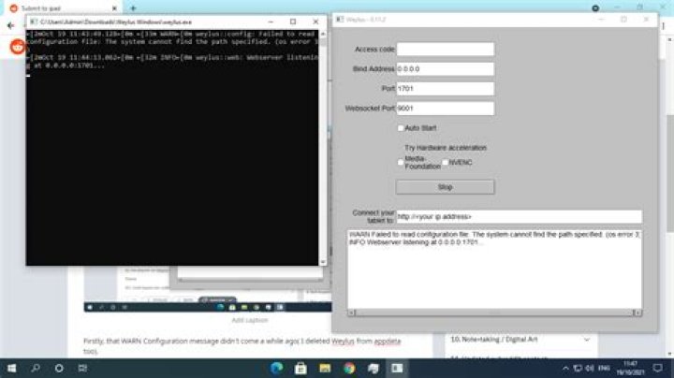Show hidden system tray icons
Viewport: 674px width, 378px height.
pyautogui.click(x=565, y=368)
